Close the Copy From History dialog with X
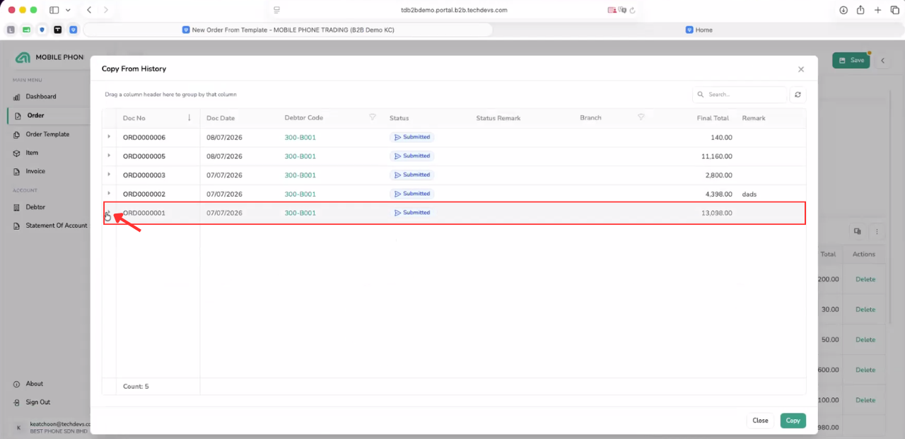This screenshot has width=905, height=439. tap(801, 69)
